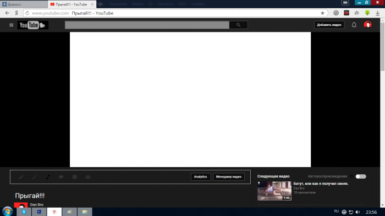Open the Dan Bro channel avatar below title
Viewport: 385px width, 216px height.
pyautogui.click(x=21, y=205)
